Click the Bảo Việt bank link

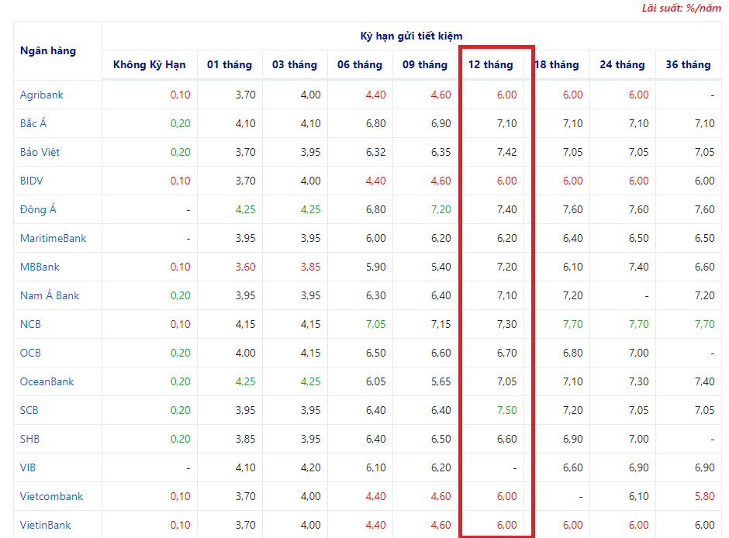click(40, 152)
